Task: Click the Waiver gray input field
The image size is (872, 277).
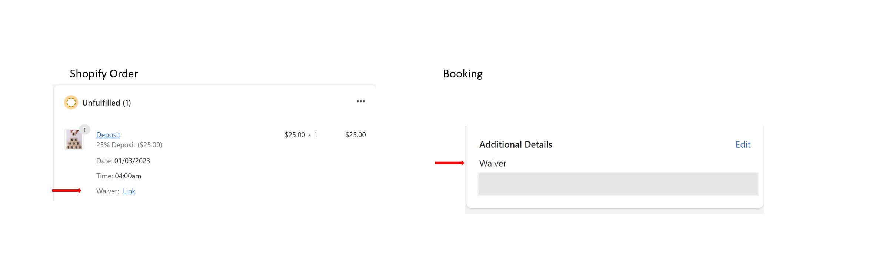Action: (x=618, y=184)
